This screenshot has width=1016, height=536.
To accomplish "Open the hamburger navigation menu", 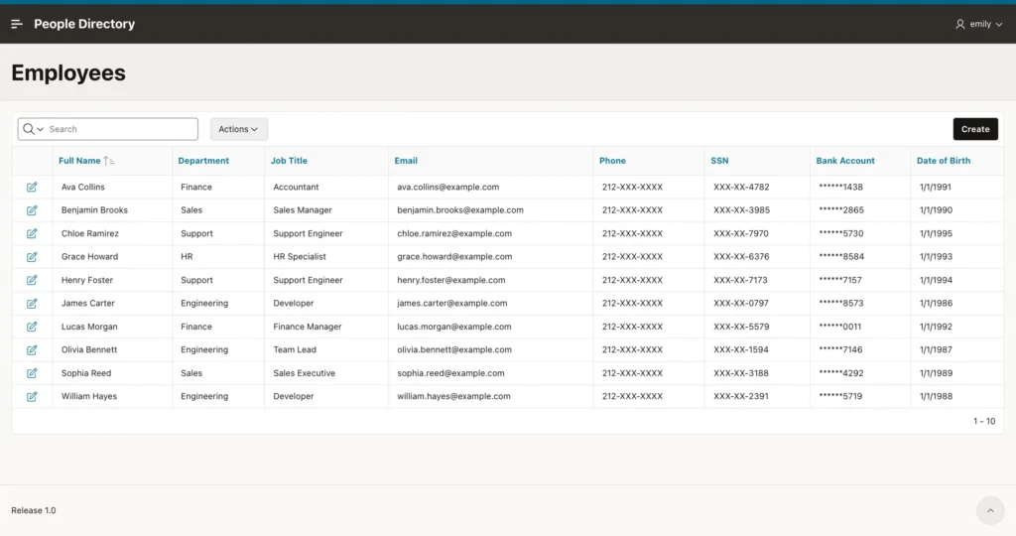I will click(17, 24).
